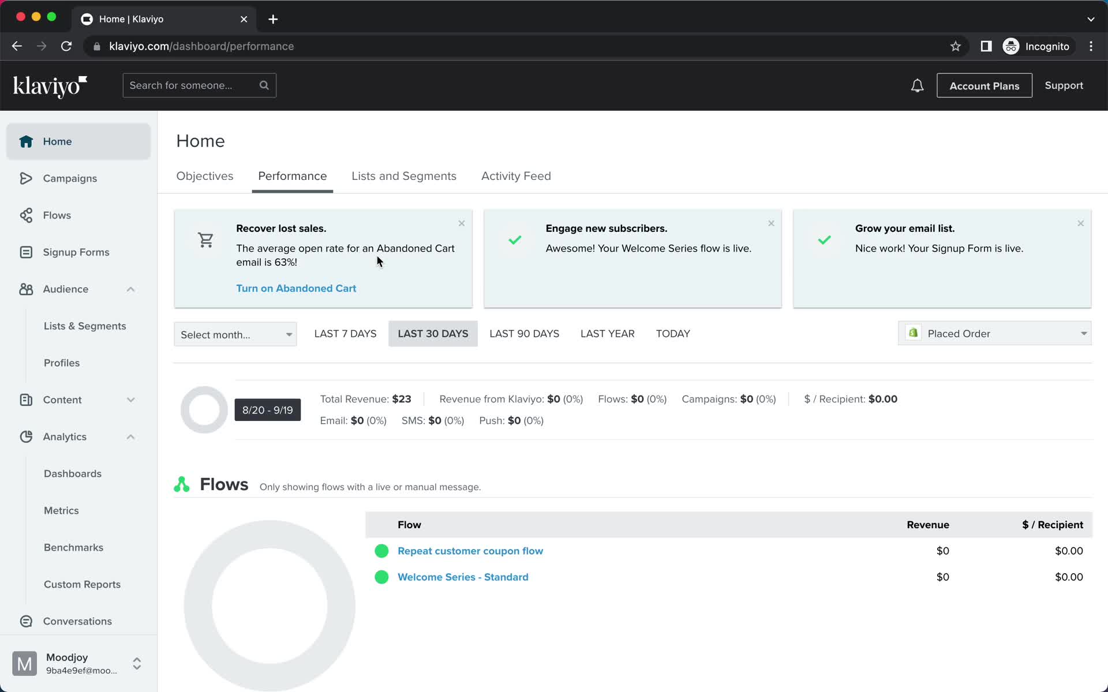The image size is (1108, 692).
Task: Open a new browser tab
Action: [x=273, y=19]
